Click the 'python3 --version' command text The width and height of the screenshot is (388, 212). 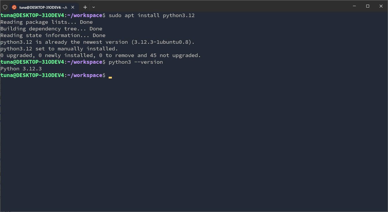pos(136,62)
